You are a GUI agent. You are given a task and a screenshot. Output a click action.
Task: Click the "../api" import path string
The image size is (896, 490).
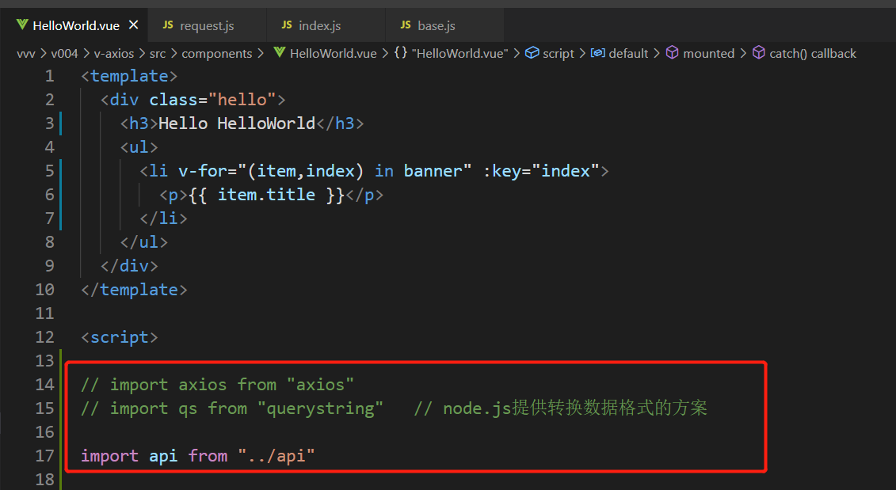point(276,456)
